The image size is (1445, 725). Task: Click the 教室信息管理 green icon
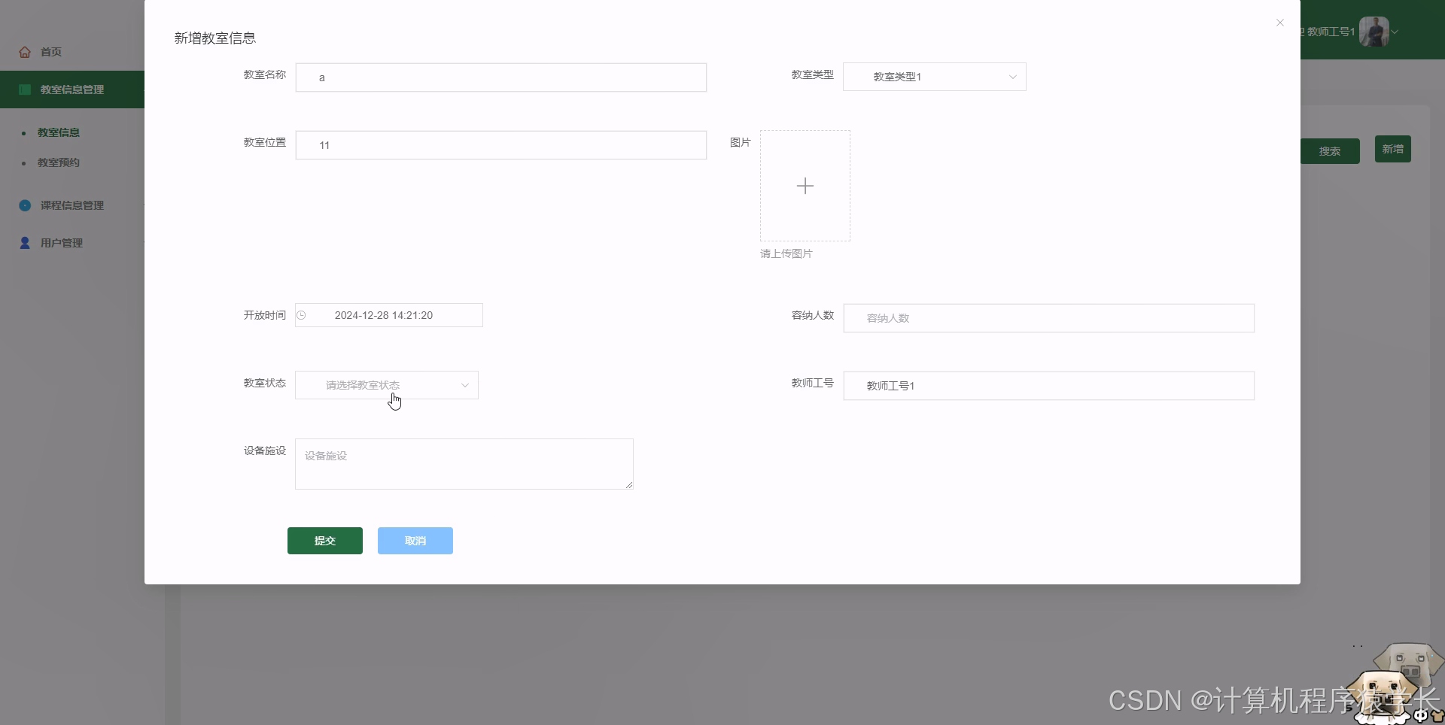(x=25, y=89)
